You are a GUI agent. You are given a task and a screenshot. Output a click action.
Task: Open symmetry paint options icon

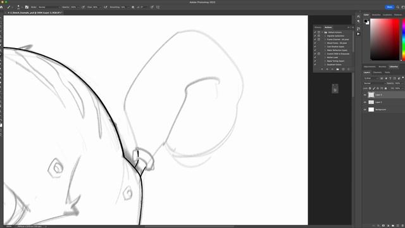click(158, 7)
